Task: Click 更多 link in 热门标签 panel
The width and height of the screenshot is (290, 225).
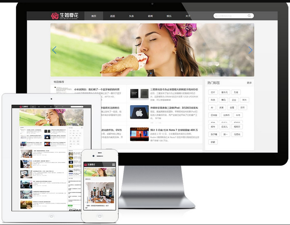Action: tap(249, 83)
